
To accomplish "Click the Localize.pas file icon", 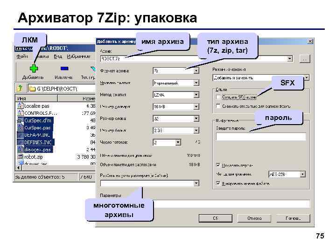I will point(20,105).
